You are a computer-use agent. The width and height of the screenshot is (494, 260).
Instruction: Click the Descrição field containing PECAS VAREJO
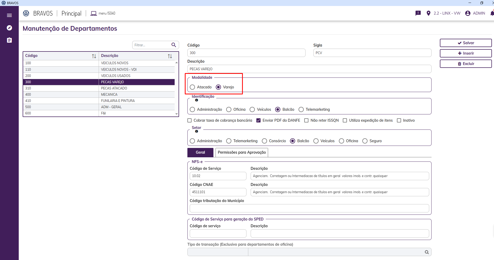[309, 69]
